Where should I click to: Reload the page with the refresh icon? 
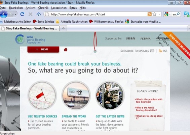coord(22,14)
